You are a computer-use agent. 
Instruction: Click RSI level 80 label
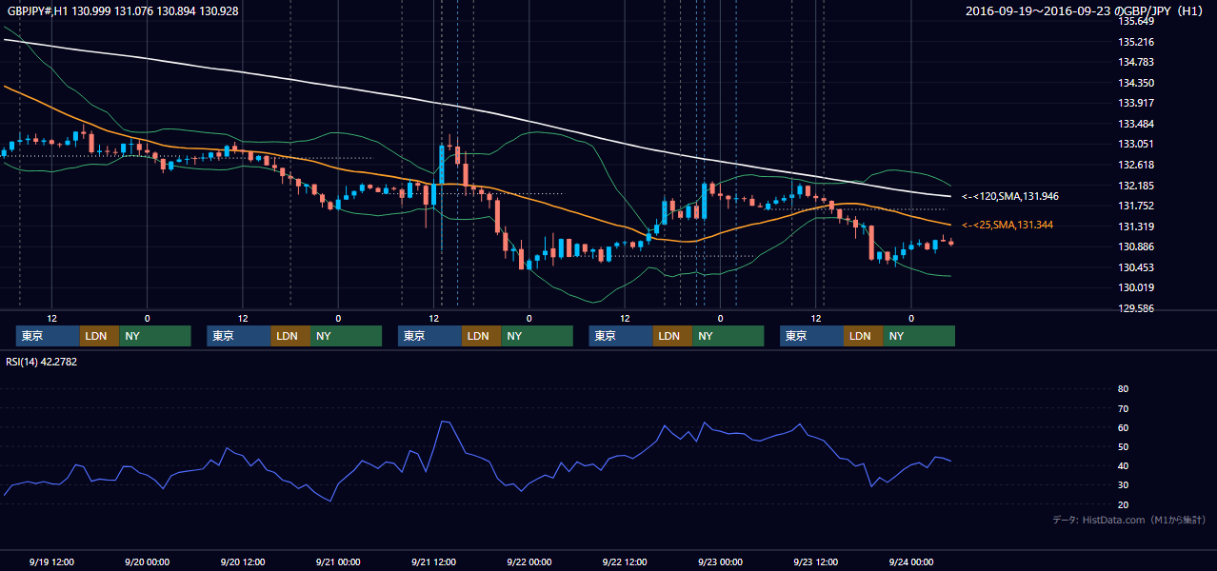pos(1124,389)
